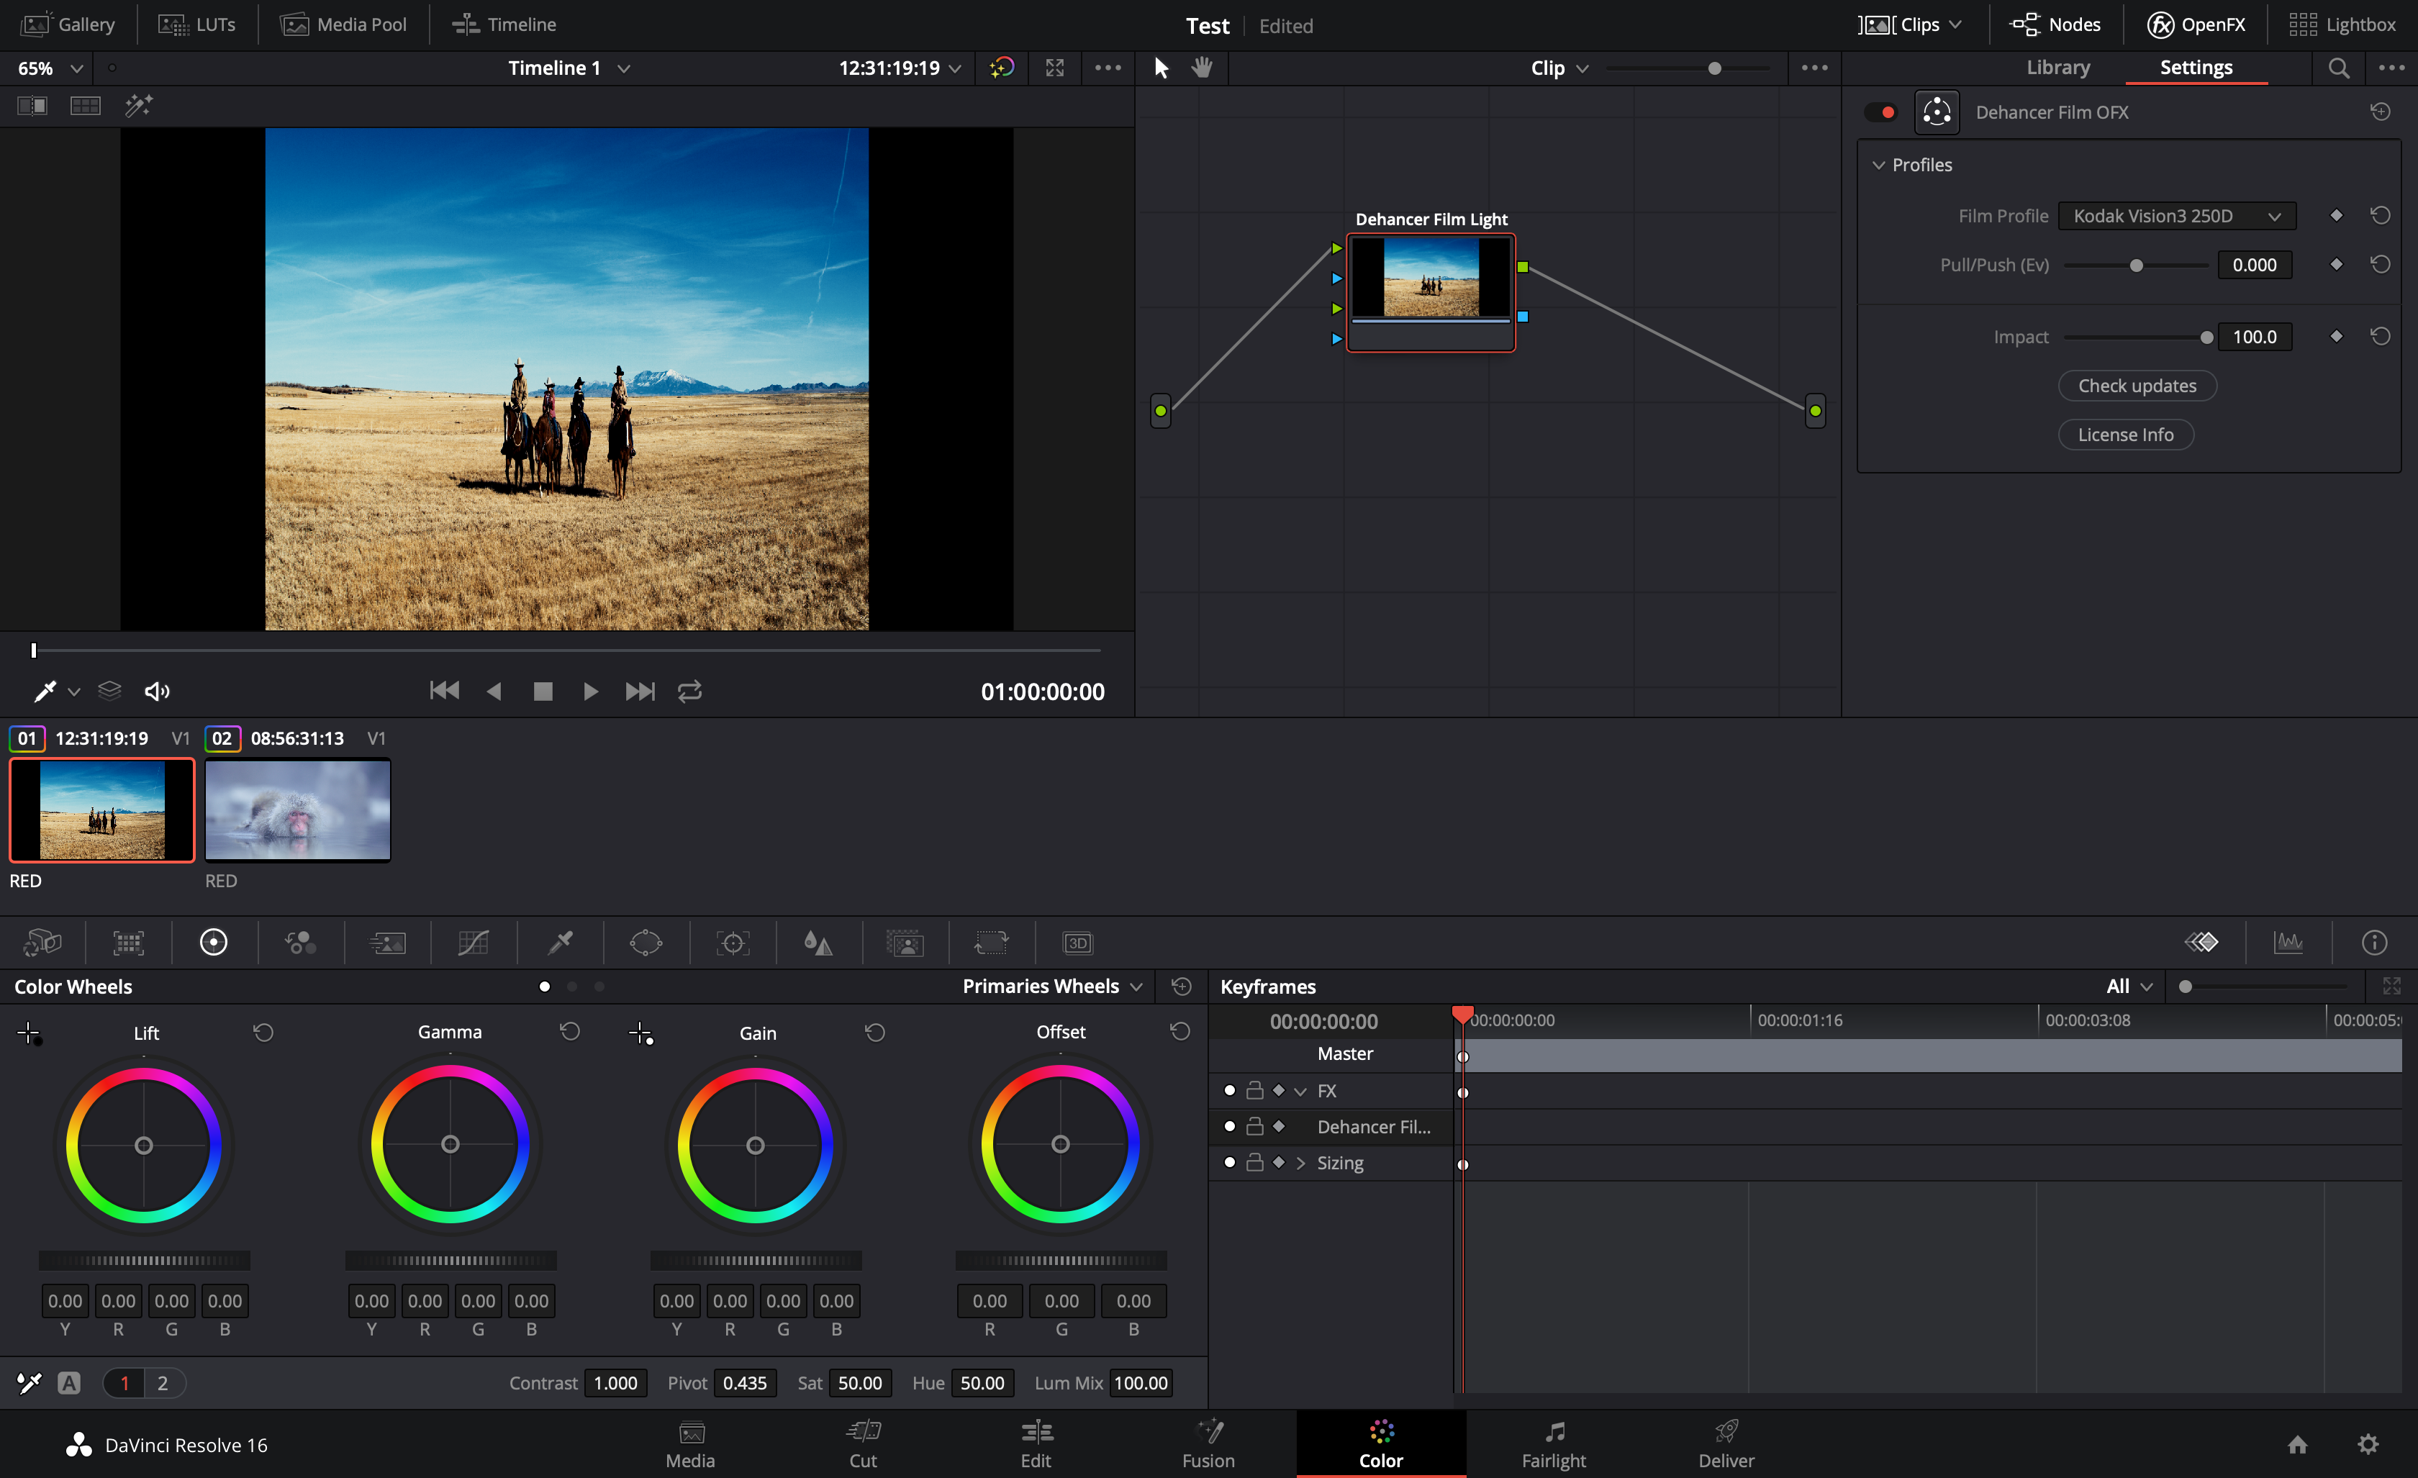Collapse the Profiles section
Image resolution: width=2418 pixels, height=1478 pixels.
tap(1878, 165)
